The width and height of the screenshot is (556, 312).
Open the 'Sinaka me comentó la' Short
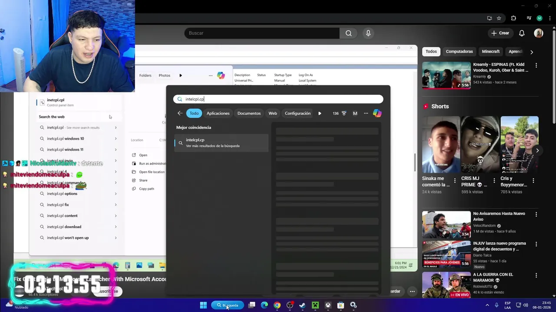[x=441, y=145]
